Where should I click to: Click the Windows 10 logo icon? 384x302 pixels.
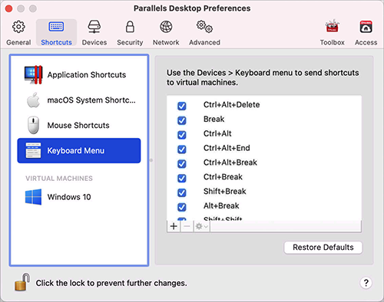(33, 197)
